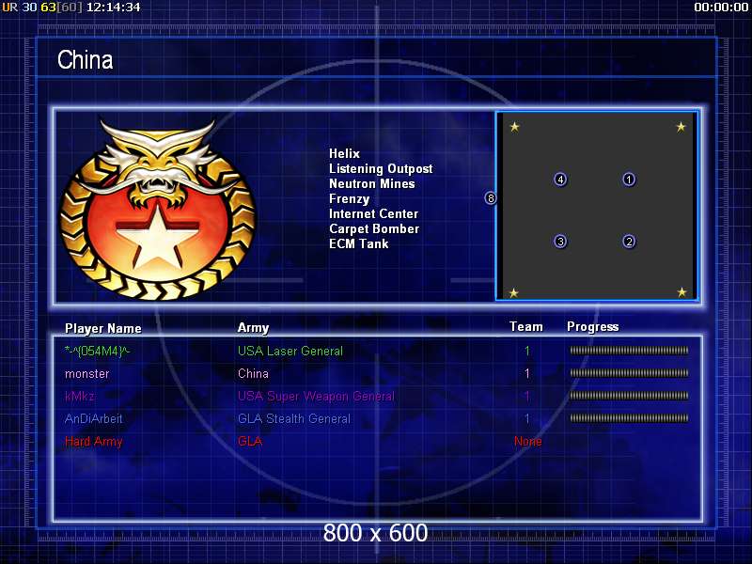Click the "Internet Center" entry
This screenshot has width=752, height=564.
(x=373, y=213)
